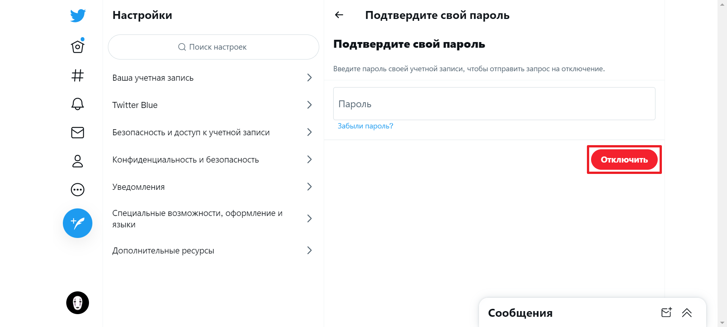
Task: Click the Поиск настроек search box
Action: pyautogui.click(x=213, y=47)
